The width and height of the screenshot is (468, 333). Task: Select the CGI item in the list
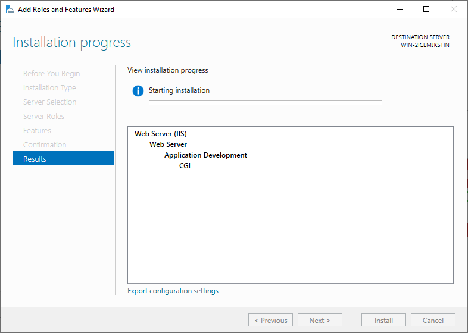(x=185, y=166)
